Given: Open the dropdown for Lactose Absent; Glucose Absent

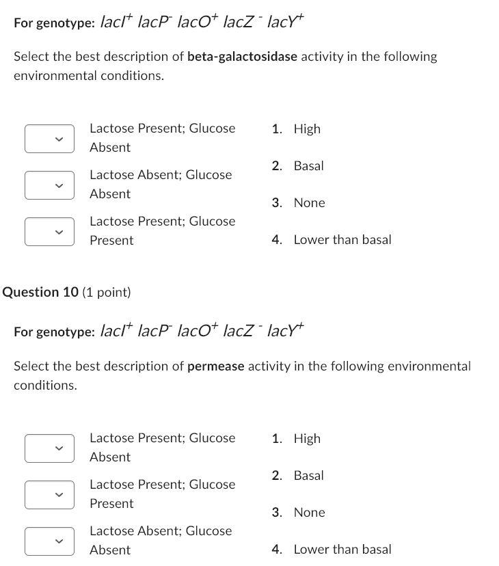Looking at the screenshot, I should [x=49, y=185].
